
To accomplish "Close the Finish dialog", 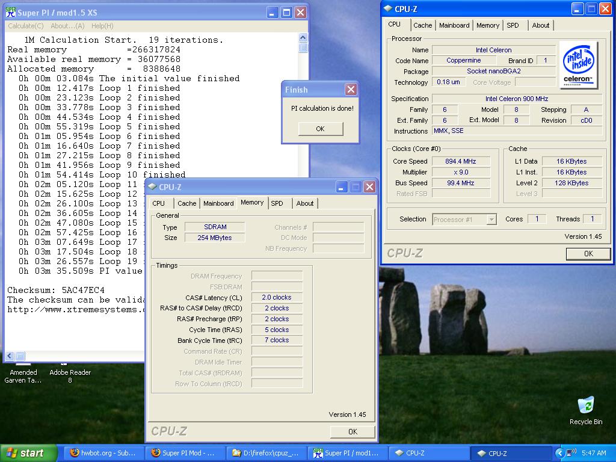I will pos(351,90).
